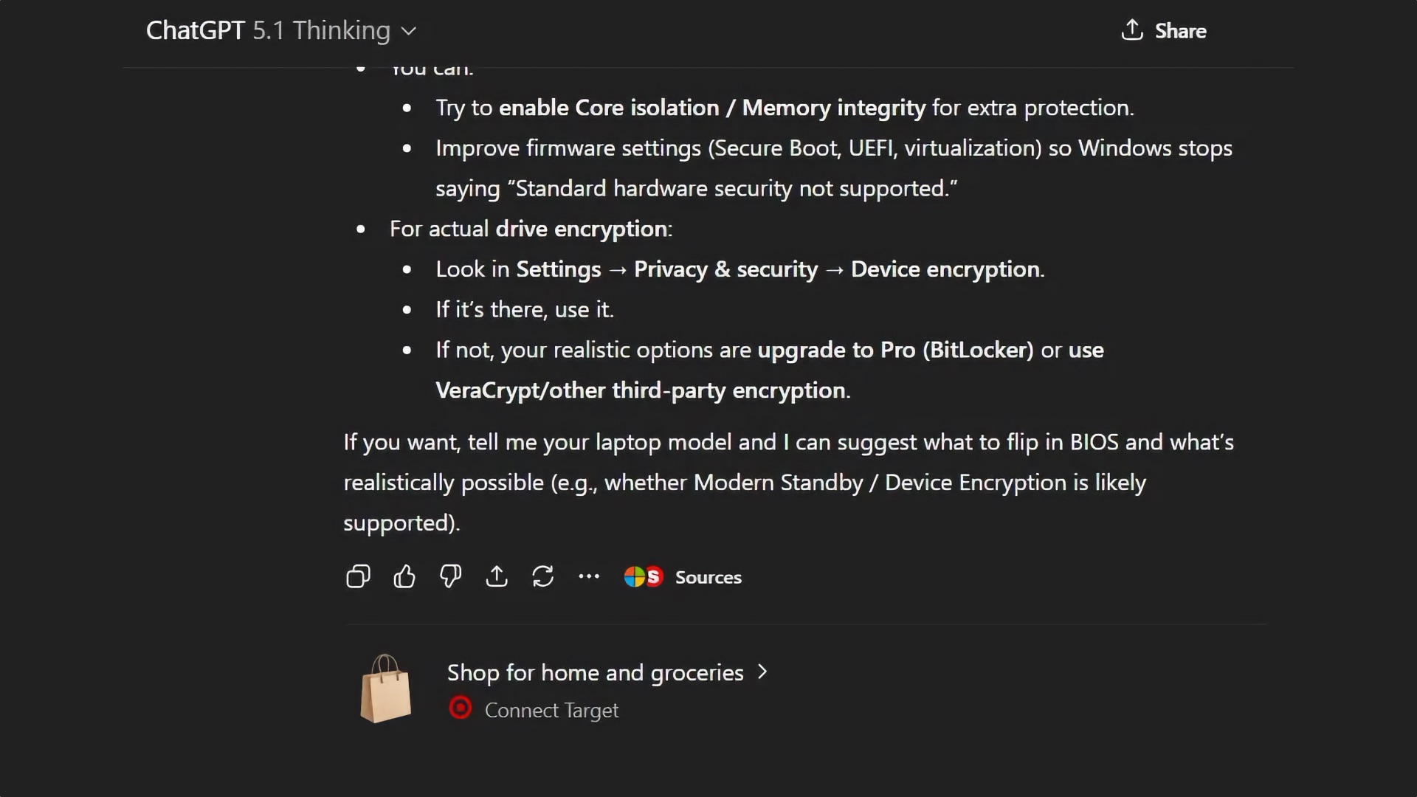Click the 5.1 Thinking model label
The width and height of the screenshot is (1417, 797).
[x=321, y=31]
